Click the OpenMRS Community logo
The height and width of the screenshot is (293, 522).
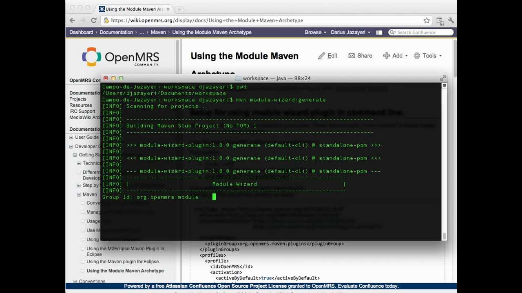pyautogui.click(x=120, y=57)
